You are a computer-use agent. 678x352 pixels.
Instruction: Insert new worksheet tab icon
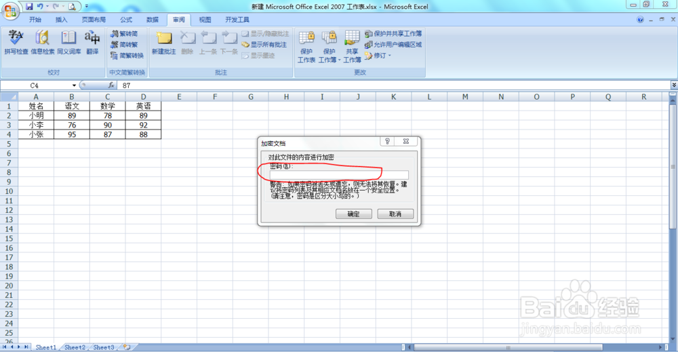(127, 347)
